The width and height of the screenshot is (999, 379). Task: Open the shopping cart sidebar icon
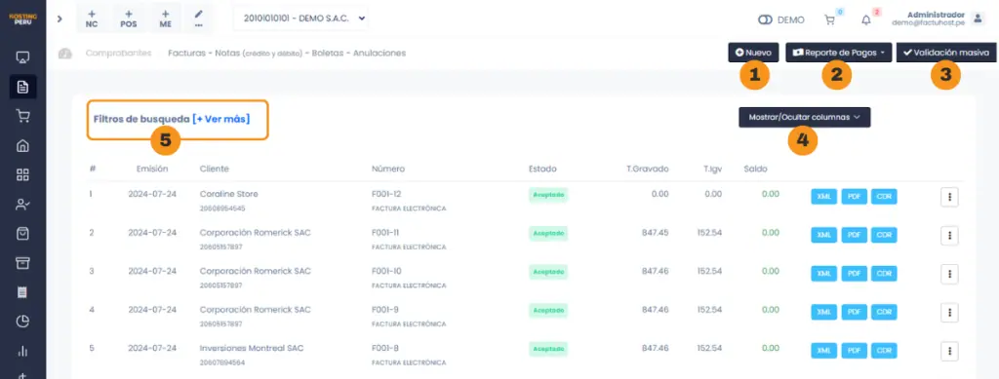click(x=22, y=116)
